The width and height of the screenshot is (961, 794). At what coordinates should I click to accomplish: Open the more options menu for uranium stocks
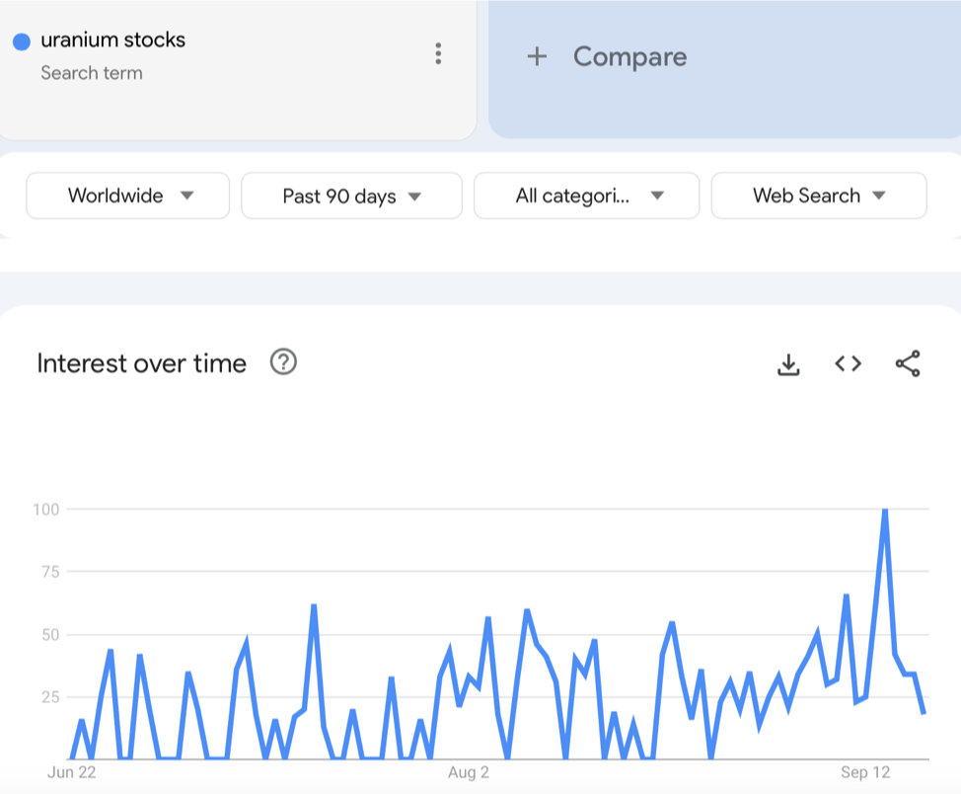pos(438,54)
